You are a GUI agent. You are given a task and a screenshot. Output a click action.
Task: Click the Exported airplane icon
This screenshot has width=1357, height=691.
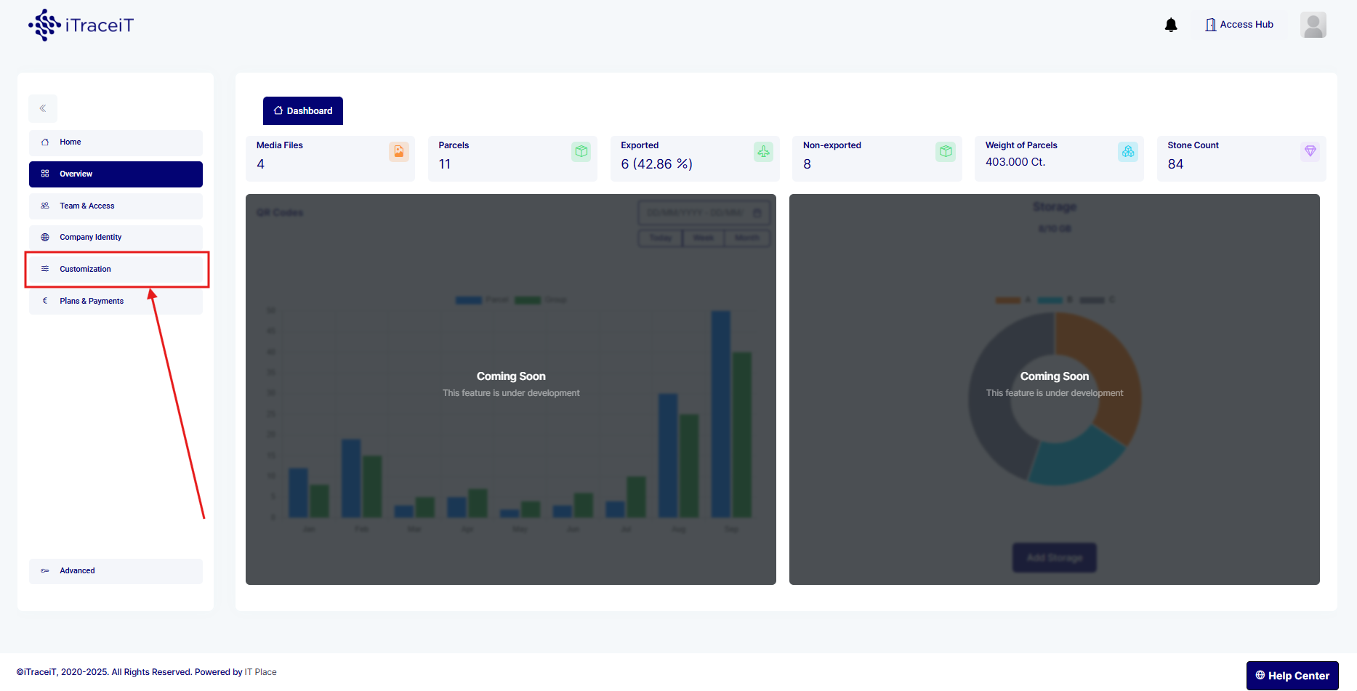[763, 151]
